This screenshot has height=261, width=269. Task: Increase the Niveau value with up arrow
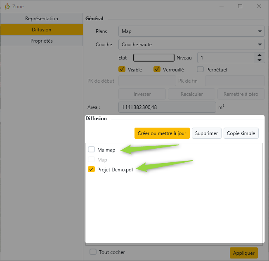tap(259, 55)
